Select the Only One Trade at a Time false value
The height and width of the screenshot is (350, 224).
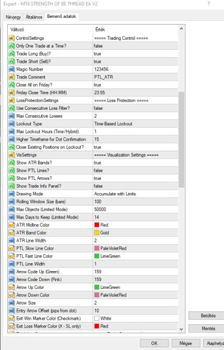point(98,46)
